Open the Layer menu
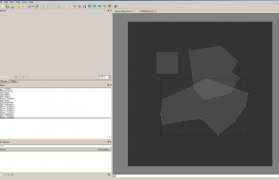 point(25,2)
